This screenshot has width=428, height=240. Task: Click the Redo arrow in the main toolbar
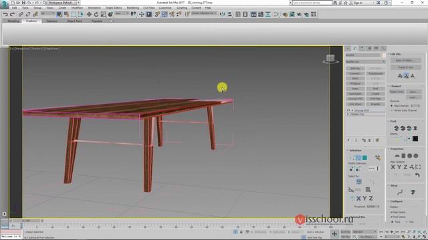tap(12, 15)
